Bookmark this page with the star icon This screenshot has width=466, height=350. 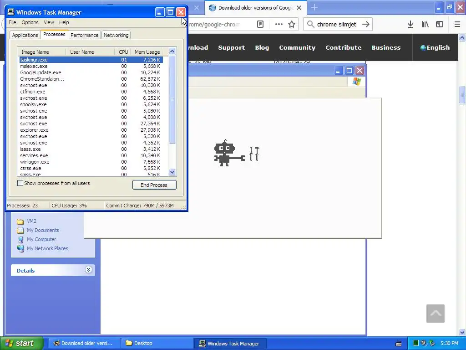292,25
